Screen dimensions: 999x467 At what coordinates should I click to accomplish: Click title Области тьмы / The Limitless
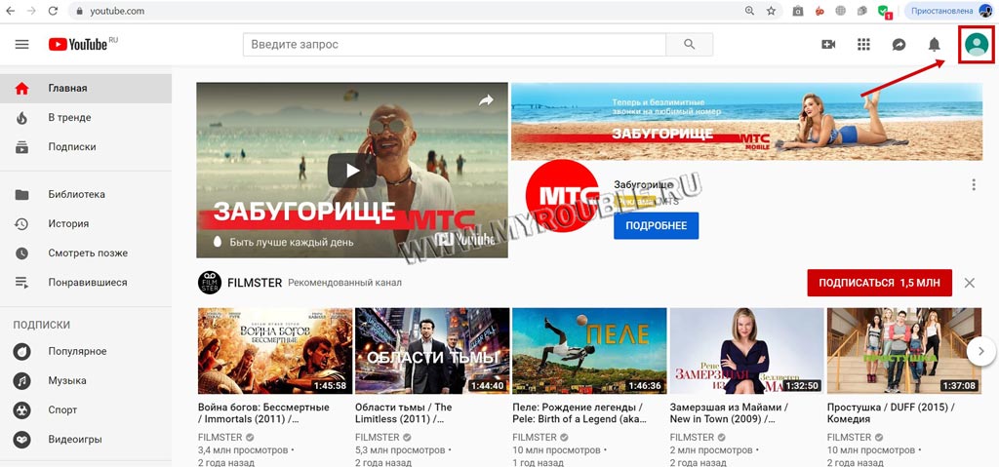tap(404, 412)
